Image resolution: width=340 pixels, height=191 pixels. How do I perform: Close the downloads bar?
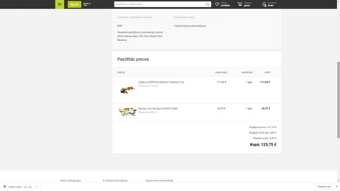click(x=337, y=187)
